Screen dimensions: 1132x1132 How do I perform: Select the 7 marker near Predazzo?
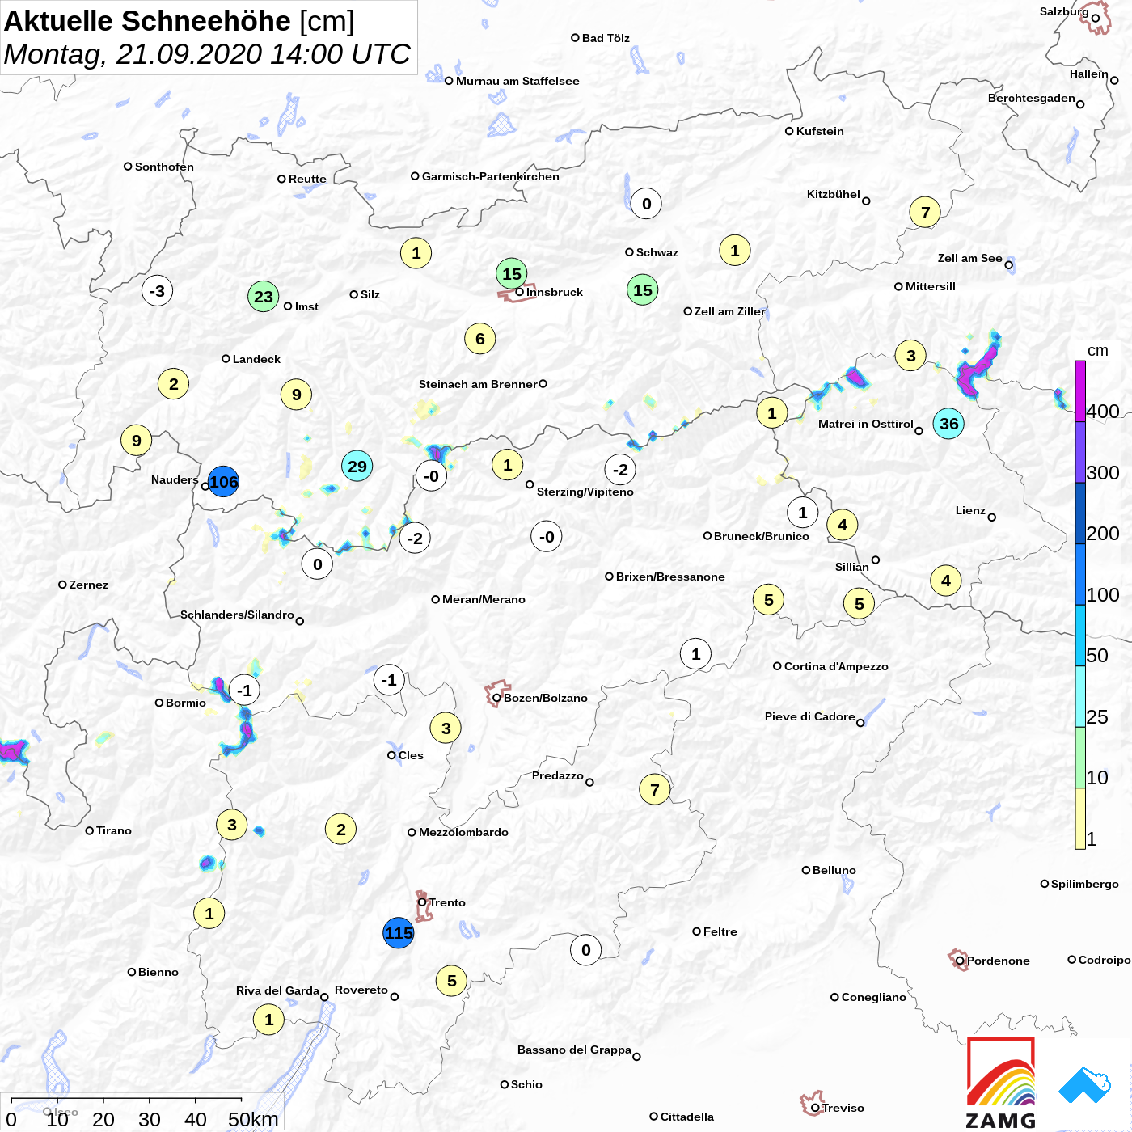[655, 789]
